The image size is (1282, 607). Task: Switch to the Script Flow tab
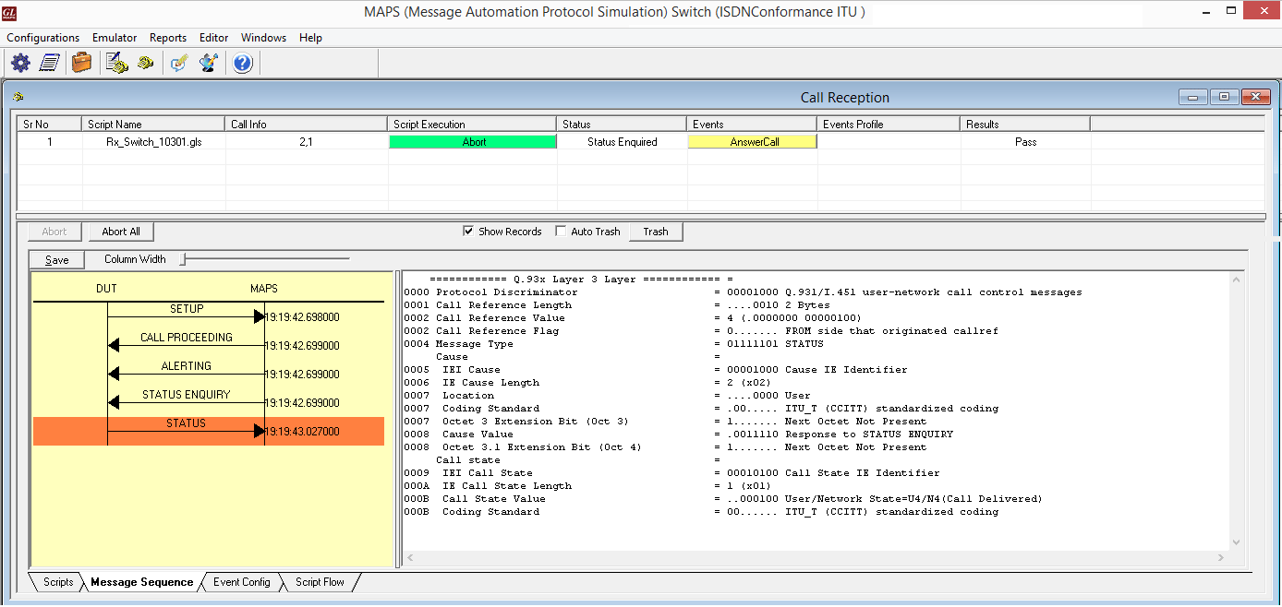click(x=320, y=582)
